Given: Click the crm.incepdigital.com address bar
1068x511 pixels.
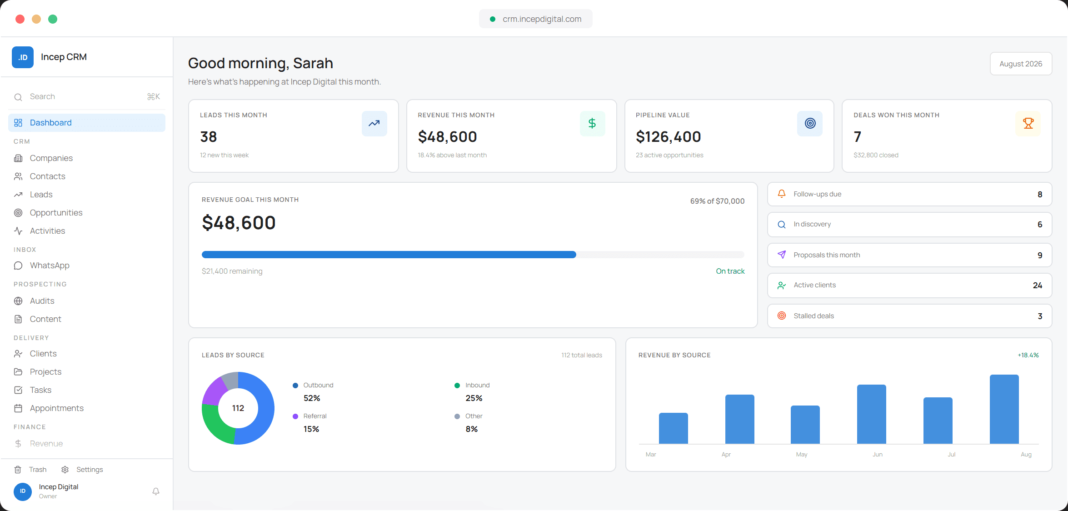Looking at the screenshot, I should (x=536, y=19).
